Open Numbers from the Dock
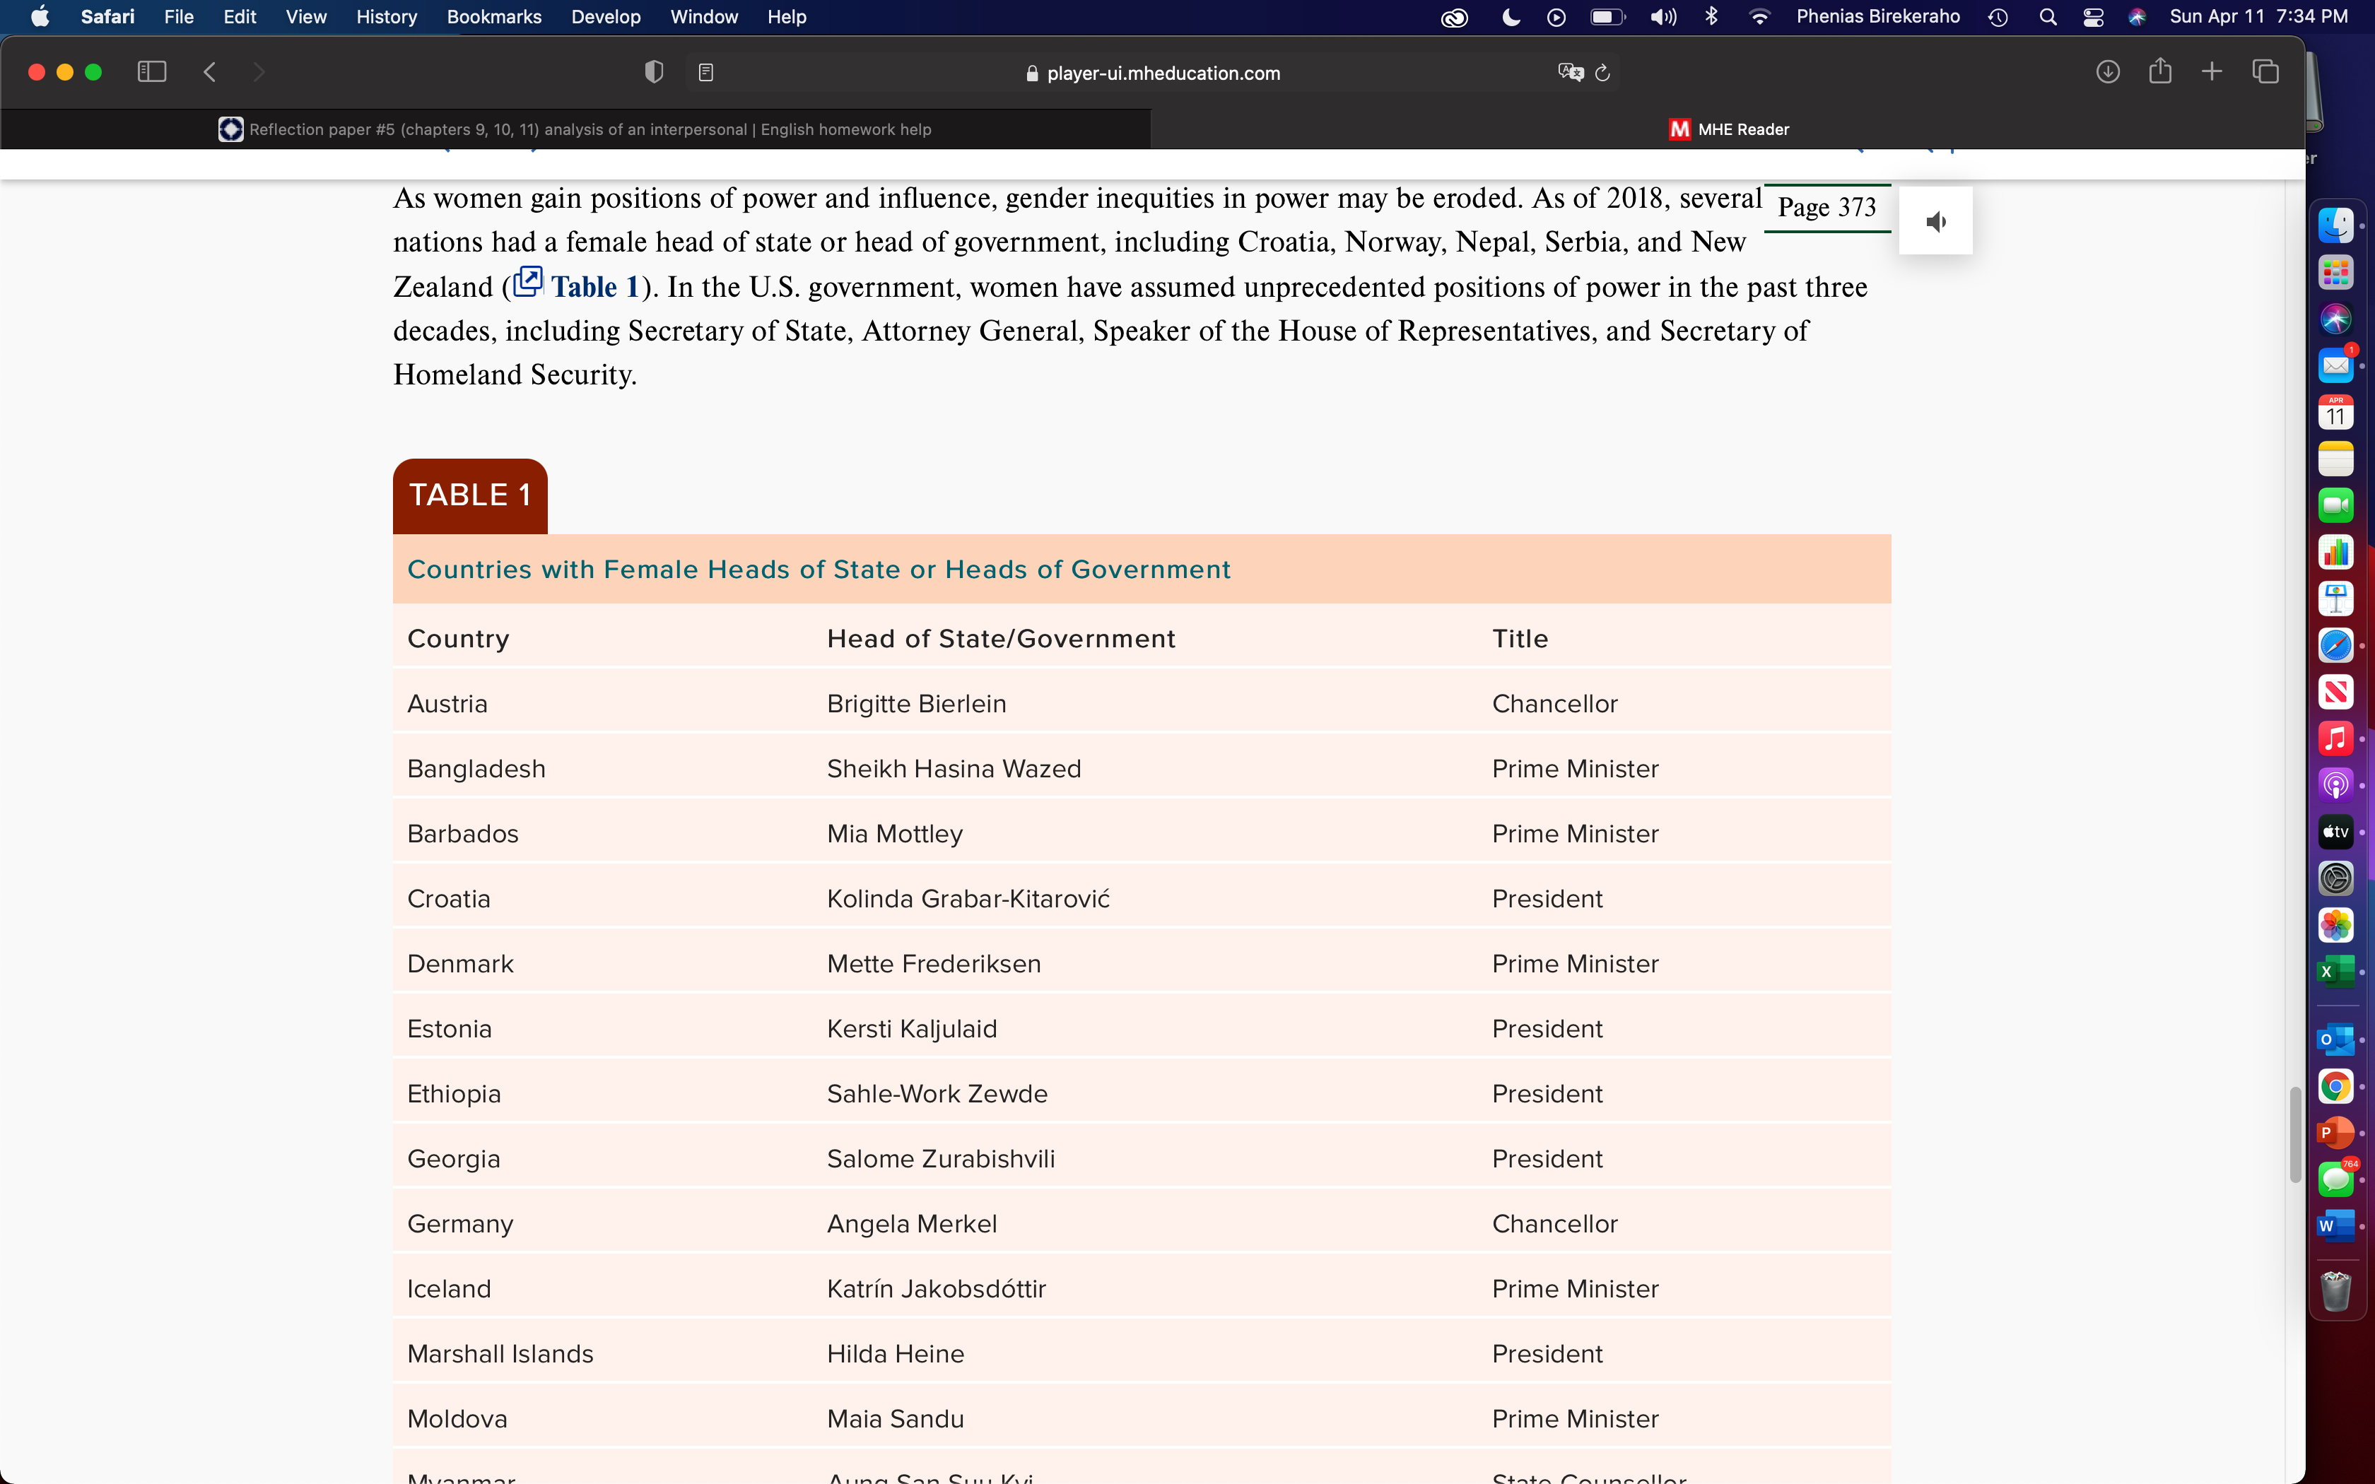2375x1484 pixels. coord(2335,553)
